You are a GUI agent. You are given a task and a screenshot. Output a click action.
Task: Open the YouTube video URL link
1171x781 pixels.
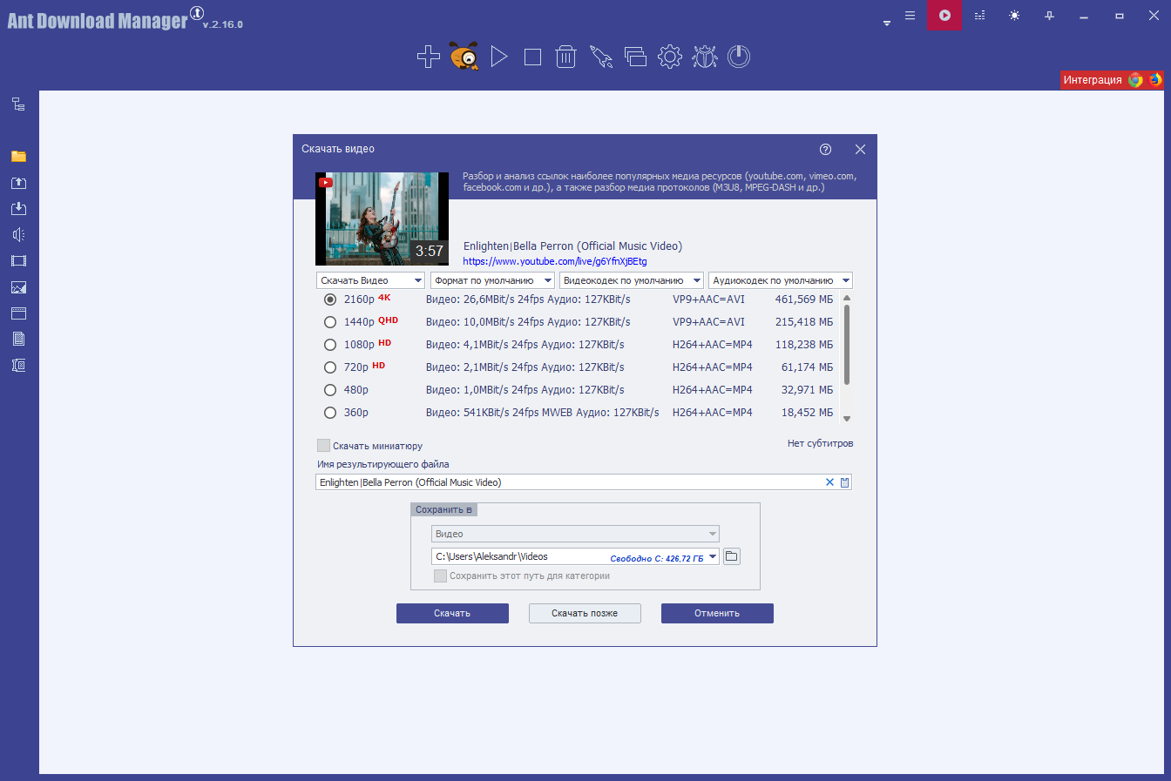[x=555, y=261]
